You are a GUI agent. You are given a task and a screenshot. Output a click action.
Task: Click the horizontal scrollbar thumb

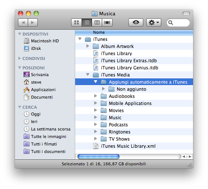[x=98, y=156]
